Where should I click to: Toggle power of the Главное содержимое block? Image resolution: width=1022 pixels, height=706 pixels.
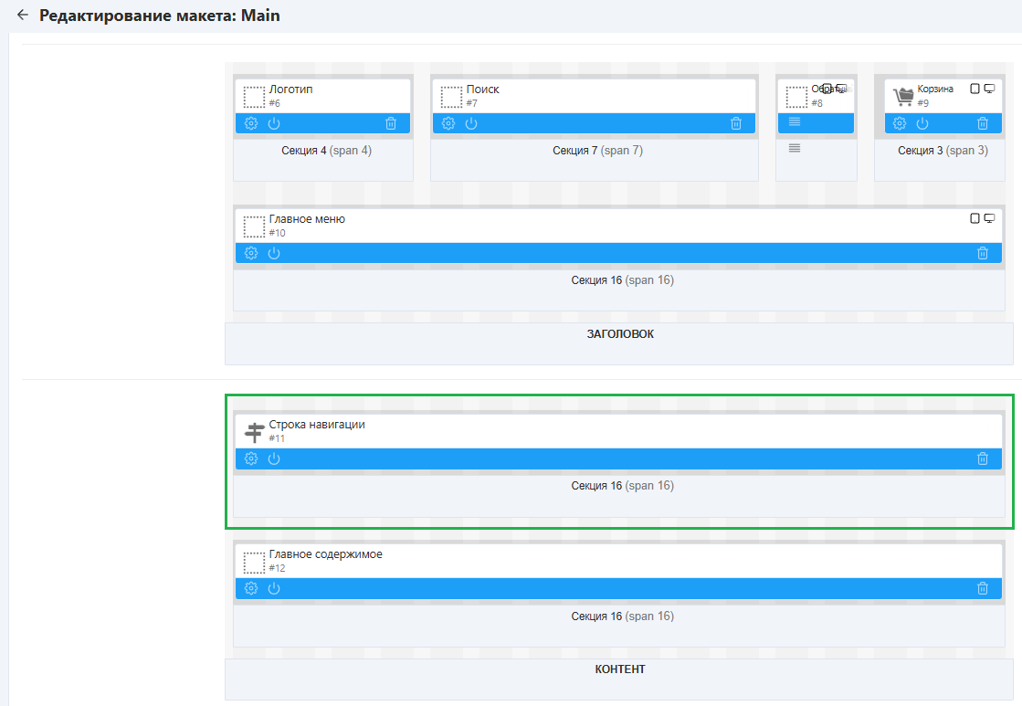point(273,589)
